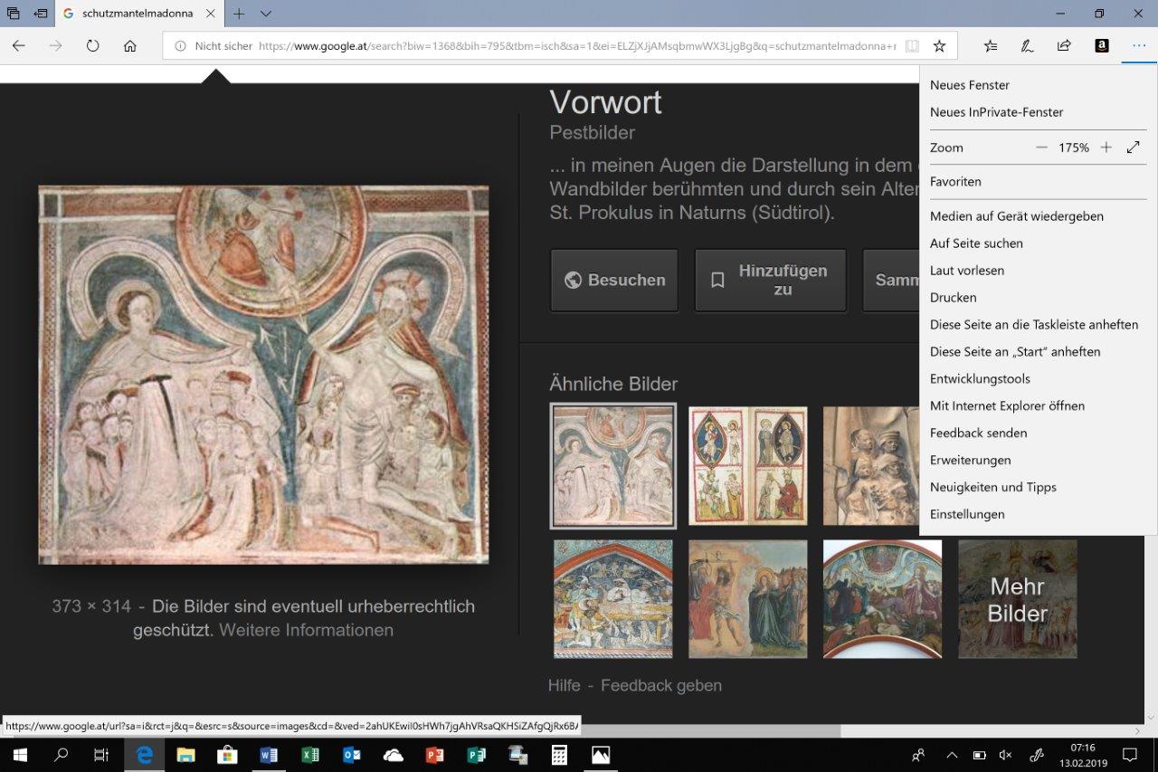1158x772 pixels.
Task: Toggle full screen in Zoom row
Action: coord(1133,148)
